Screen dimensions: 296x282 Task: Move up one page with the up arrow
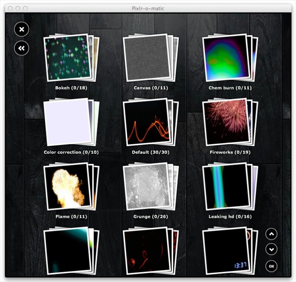[x=271, y=234]
